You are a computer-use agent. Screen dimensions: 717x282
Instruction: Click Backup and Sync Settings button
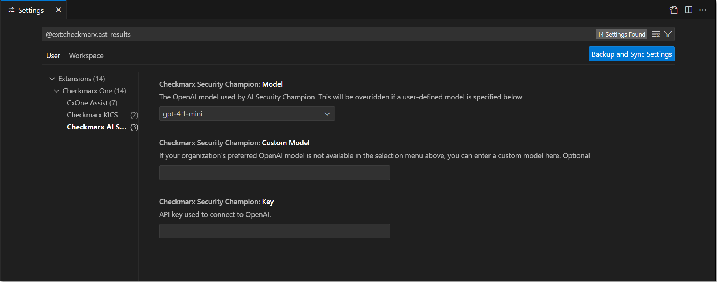point(632,54)
